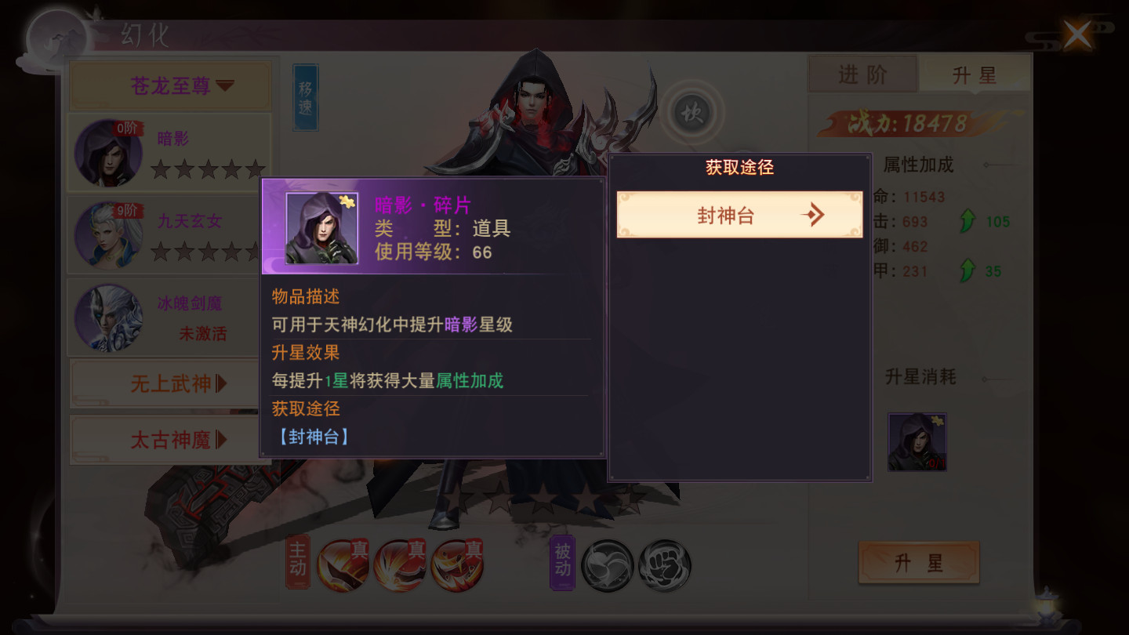This screenshot has width=1129, height=635.
Task: Close the 幻化 panel with X
Action: pos(1077,34)
